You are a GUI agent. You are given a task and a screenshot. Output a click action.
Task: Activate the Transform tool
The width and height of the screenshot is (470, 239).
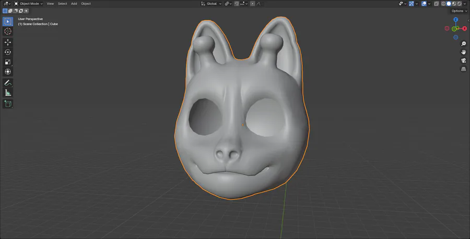click(8, 72)
